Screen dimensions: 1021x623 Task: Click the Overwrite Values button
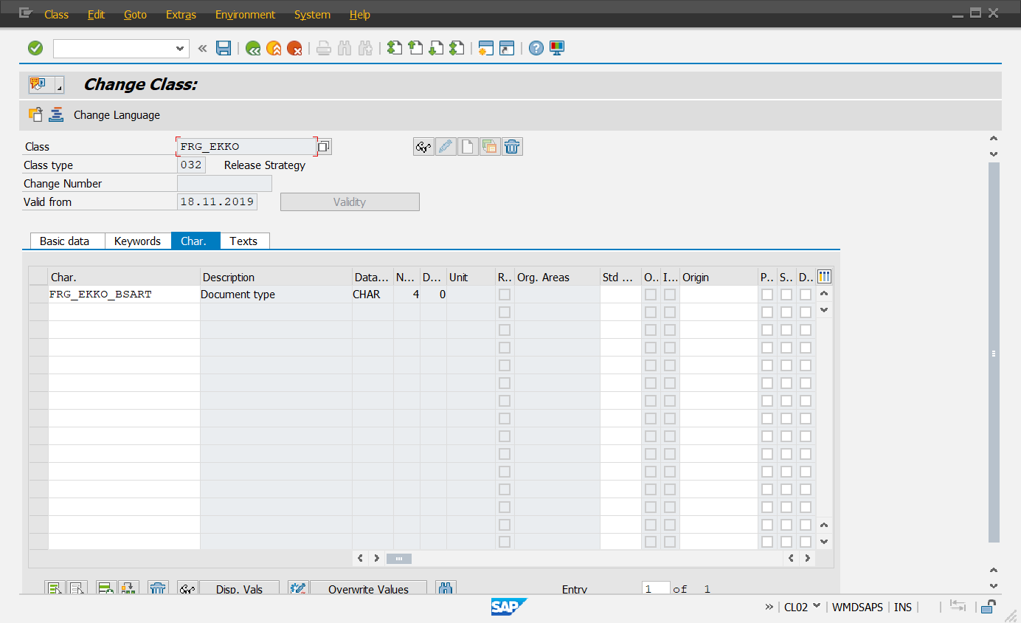(x=367, y=589)
